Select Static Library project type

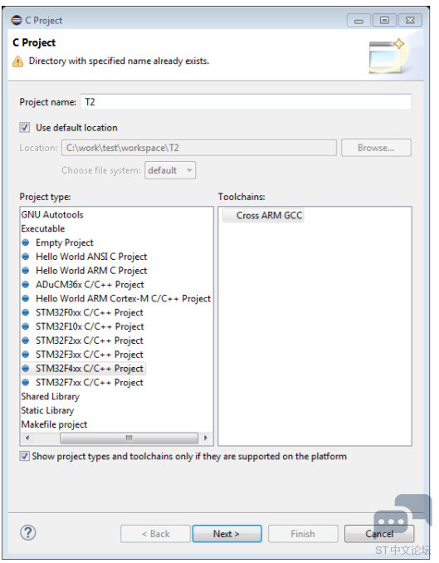[x=47, y=411]
